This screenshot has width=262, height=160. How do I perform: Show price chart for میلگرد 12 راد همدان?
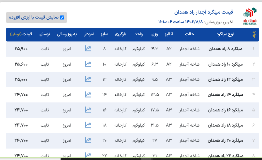[88, 79]
